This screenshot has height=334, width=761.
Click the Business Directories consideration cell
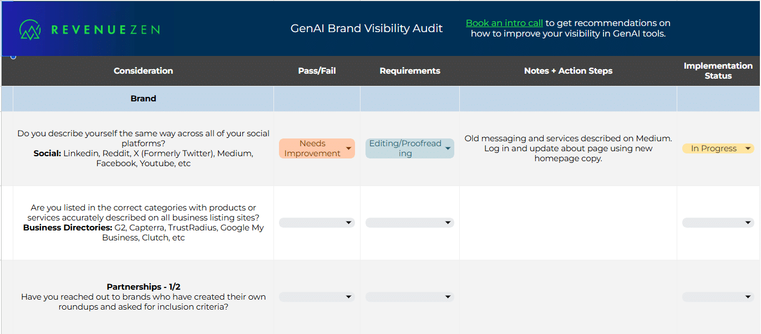pos(143,223)
